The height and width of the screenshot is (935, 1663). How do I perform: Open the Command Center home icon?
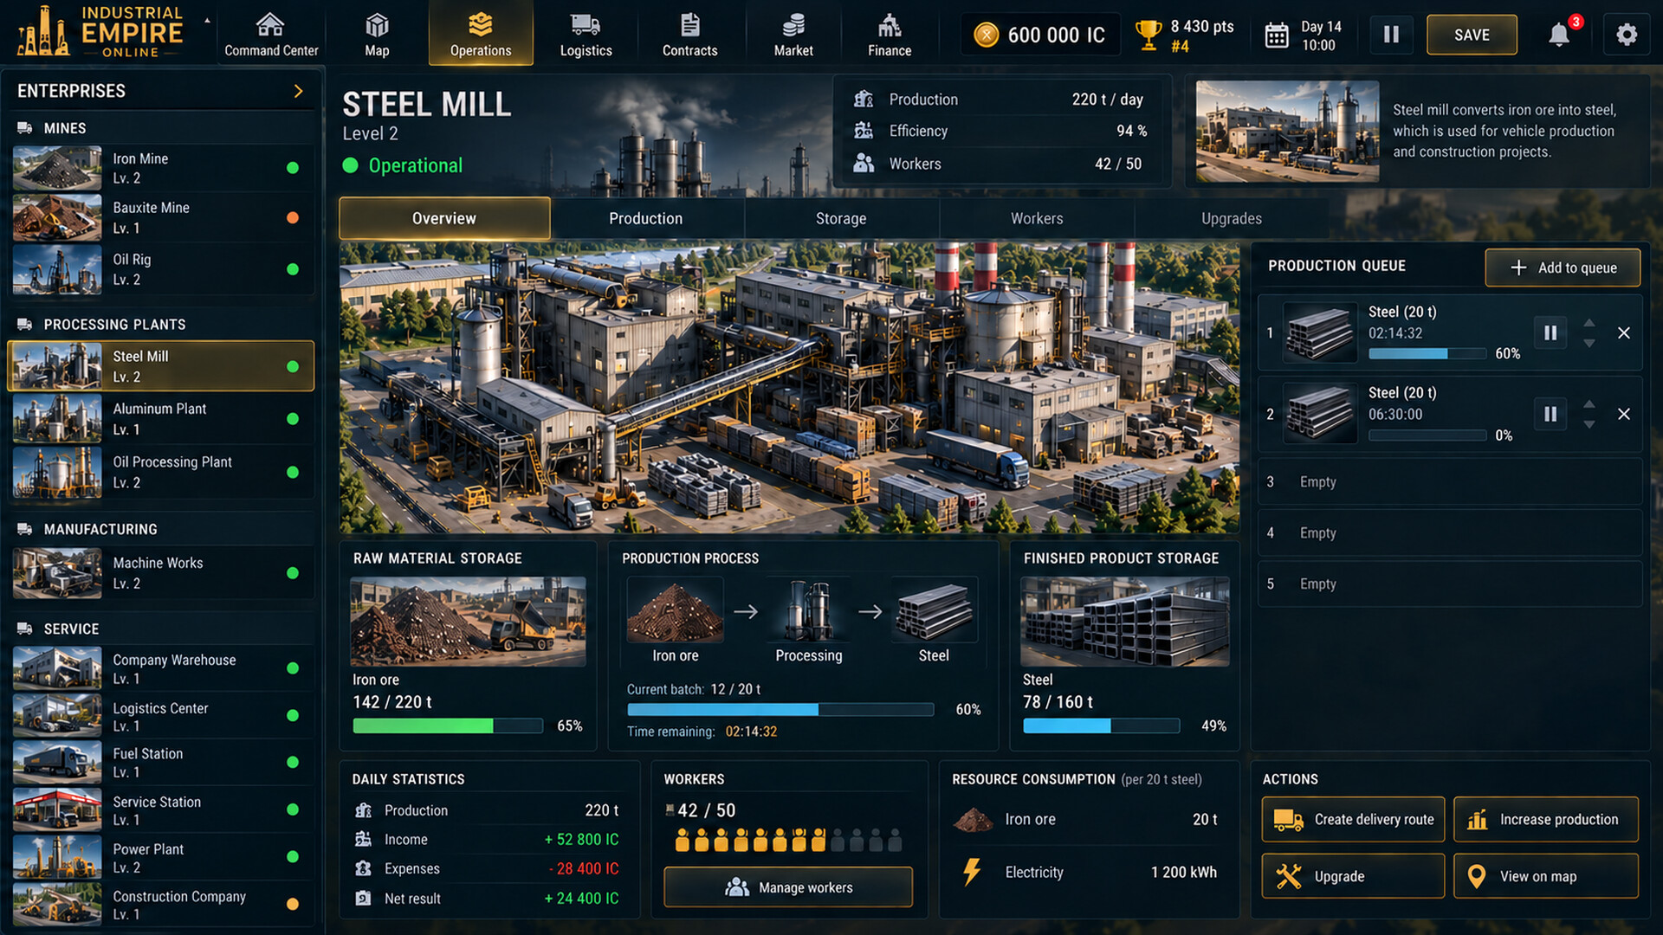(x=270, y=24)
